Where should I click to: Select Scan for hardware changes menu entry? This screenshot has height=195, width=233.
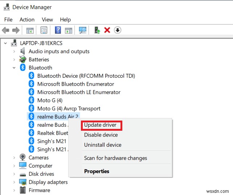116,158
